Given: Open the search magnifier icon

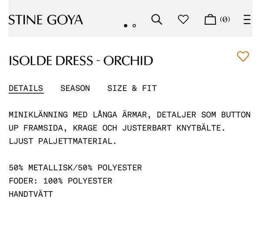Looking at the screenshot, I should pos(157,20).
